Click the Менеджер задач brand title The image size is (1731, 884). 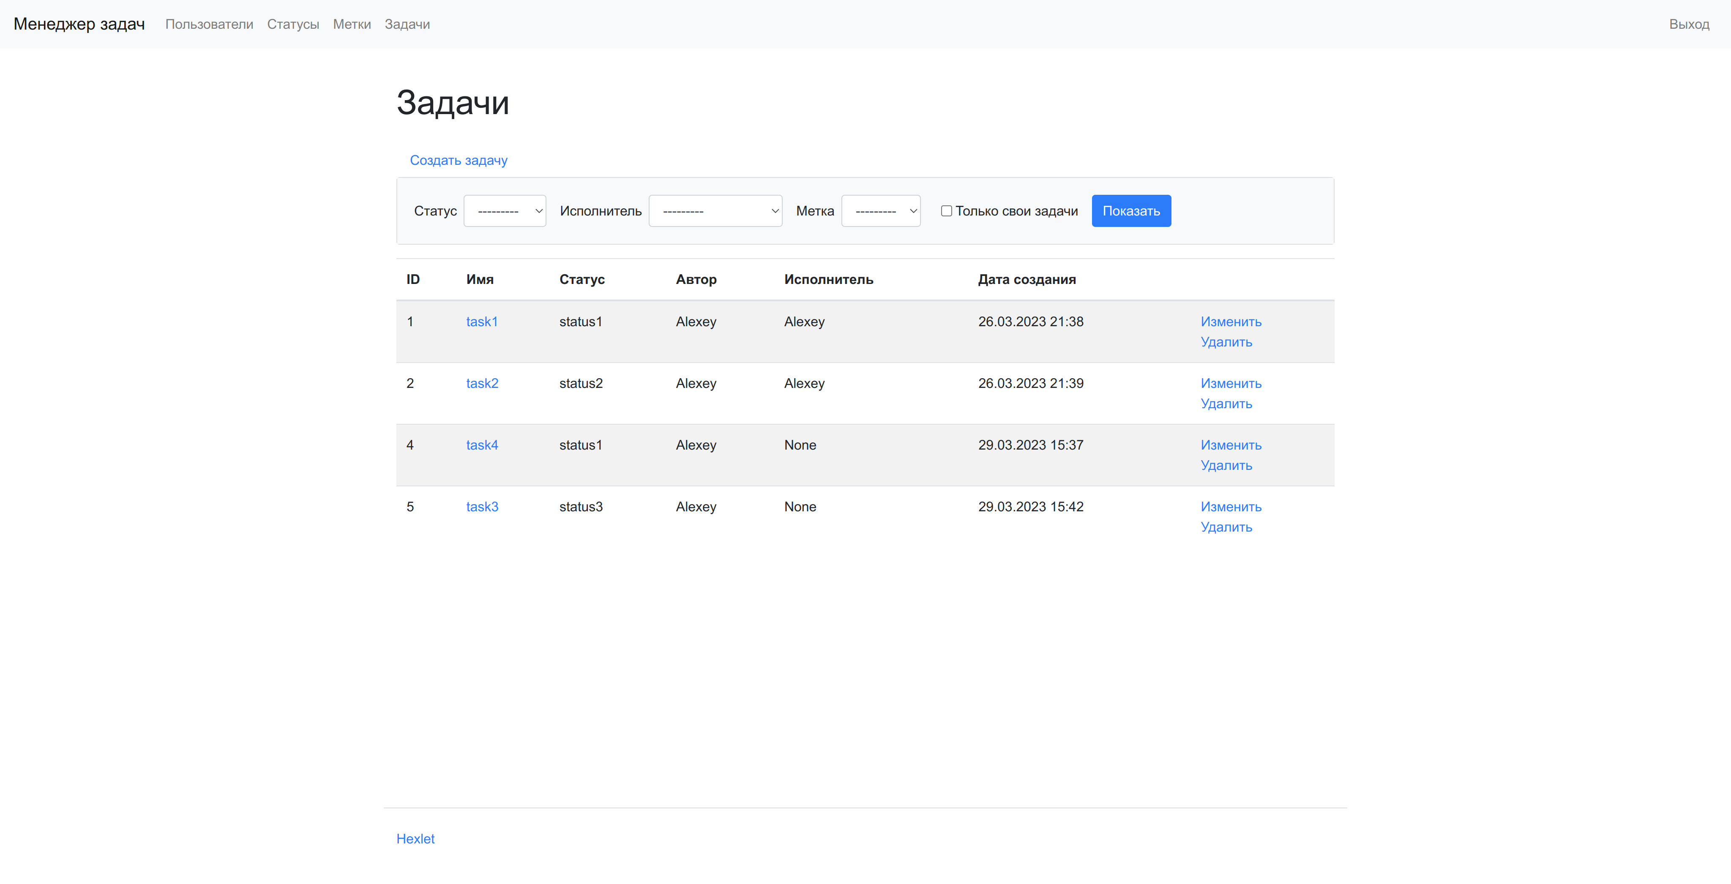pyautogui.click(x=79, y=24)
